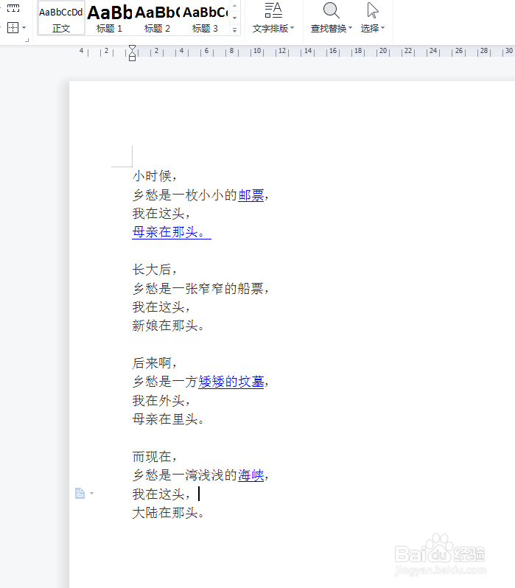Image resolution: width=515 pixels, height=588 pixels.
Task: Click the line 小时候,
Action: pyautogui.click(x=154, y=176)
